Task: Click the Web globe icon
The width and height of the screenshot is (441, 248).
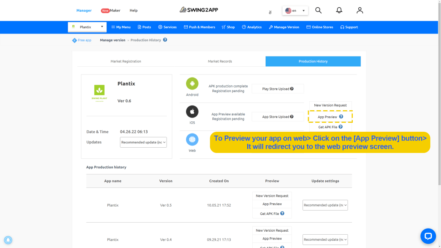Action: [192, 139]
